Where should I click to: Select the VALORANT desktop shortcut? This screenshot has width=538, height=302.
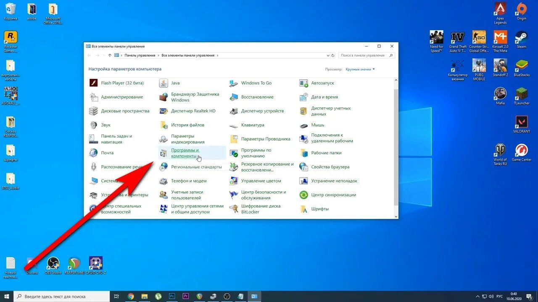point(521,125)
